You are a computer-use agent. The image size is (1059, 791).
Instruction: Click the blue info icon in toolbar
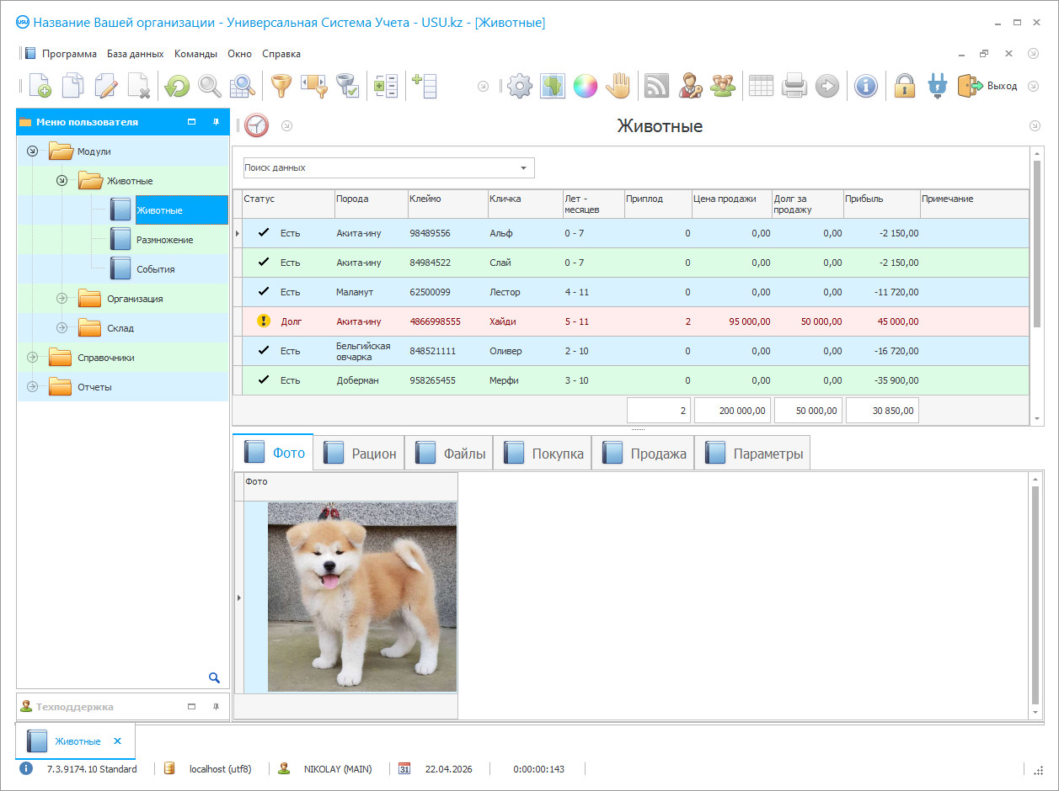pos(865,86)
